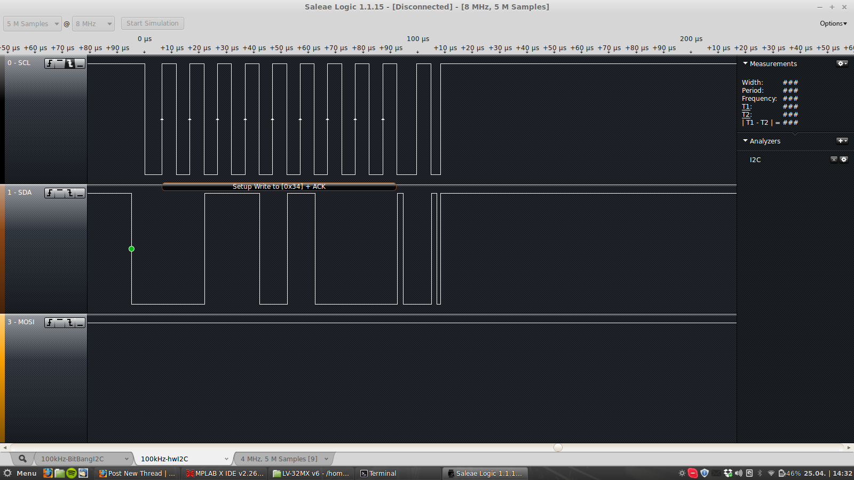
Task: Open the update shield tray icon
Action: pyautogui.click(x=705, y=474)
